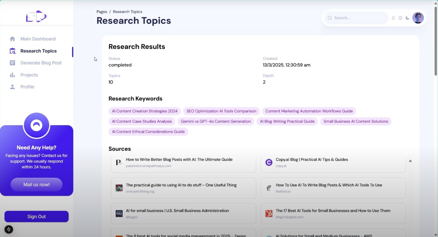Viewport: 438px width, 237px height.
Task: Click the page vertical scrollbar thumb
Action: (x=436, y=41)
